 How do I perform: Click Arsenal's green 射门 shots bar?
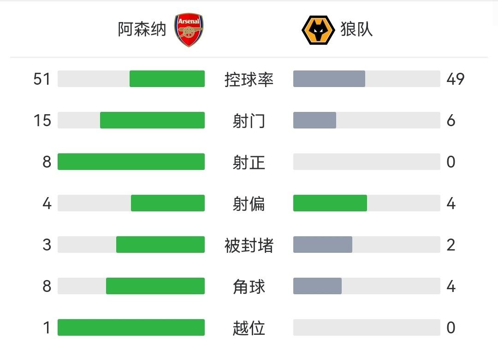(152, 120)
